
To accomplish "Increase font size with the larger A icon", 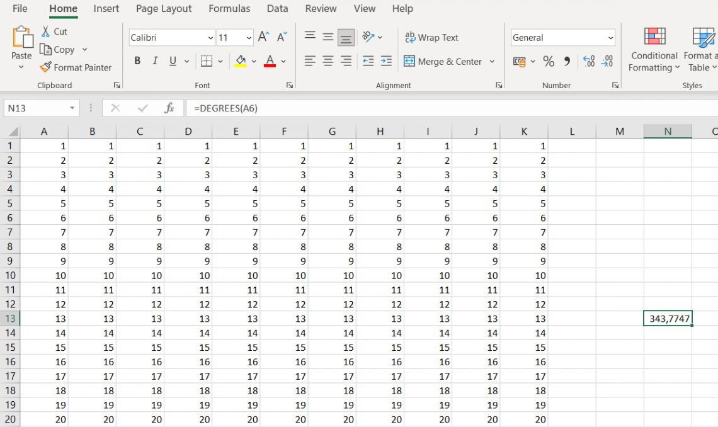I will [264, 38].
